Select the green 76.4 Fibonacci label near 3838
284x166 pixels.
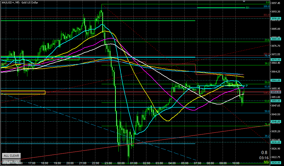pos(267,124)
